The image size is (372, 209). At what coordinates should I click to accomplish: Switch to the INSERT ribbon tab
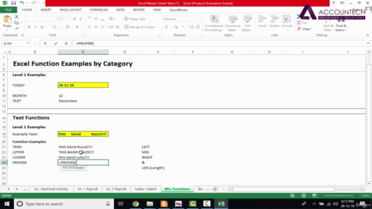(x=46, y=10)
